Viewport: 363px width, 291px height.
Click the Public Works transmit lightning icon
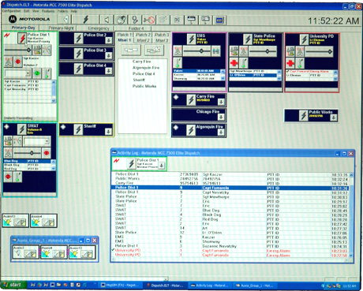click(304, 115)
